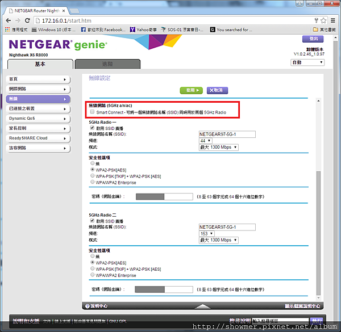The height and width of the screenshot is (332, 341).
Task: Click Radio two SSID name field
Action: point(227,227)
